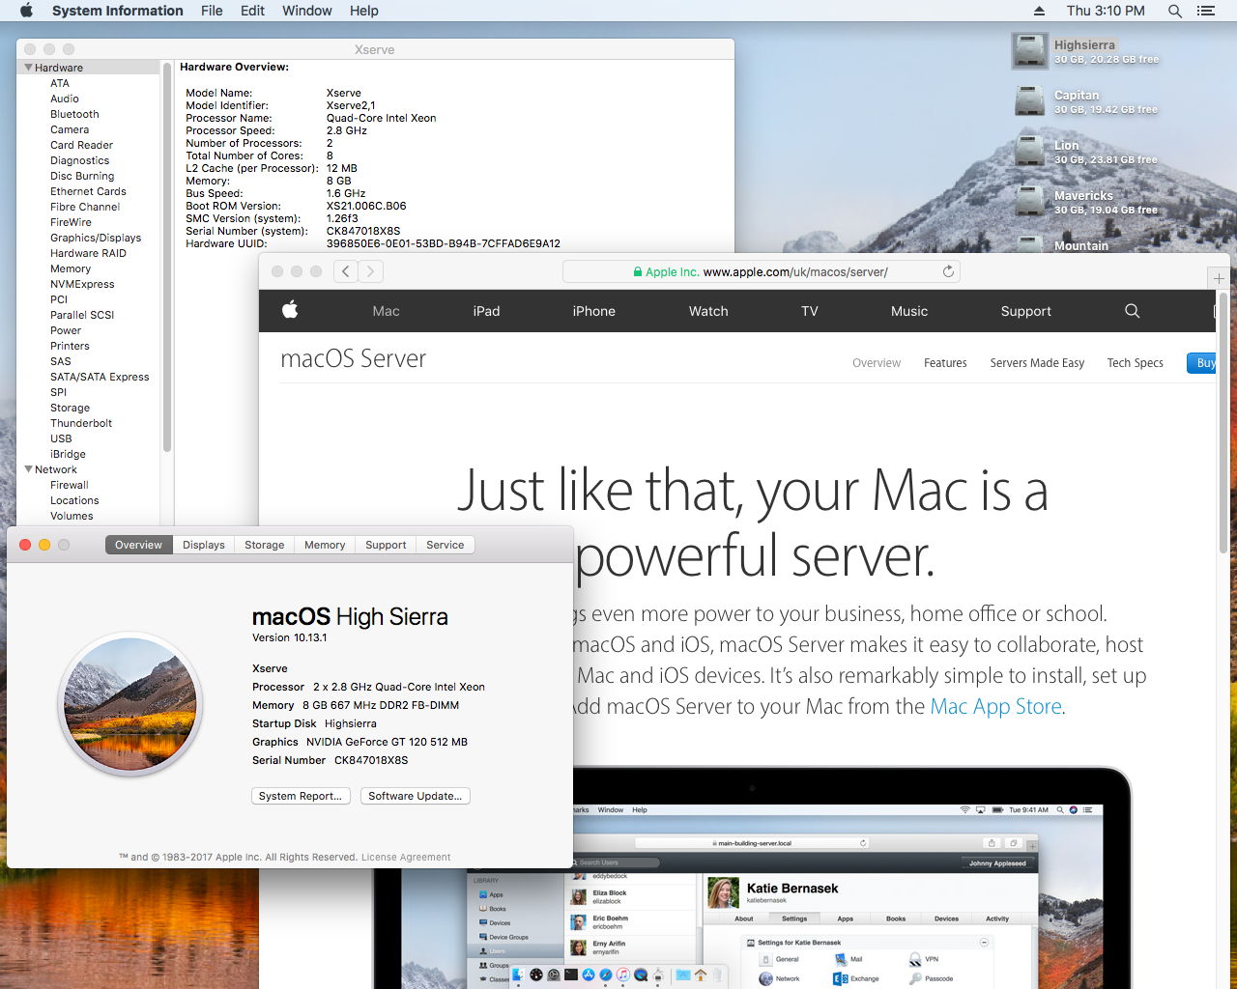Open the Edit menu
Viewport: 1237px width, 989px height.
[252, 11]
